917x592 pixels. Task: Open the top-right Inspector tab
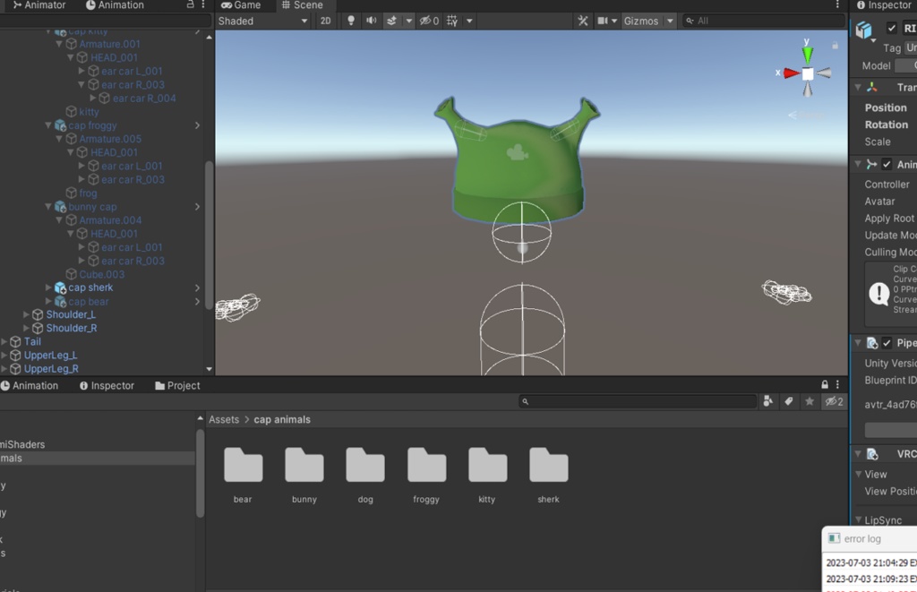(x=884, y=5)
